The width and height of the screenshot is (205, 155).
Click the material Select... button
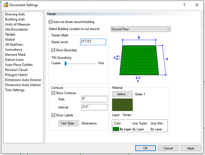coord(122,94)
